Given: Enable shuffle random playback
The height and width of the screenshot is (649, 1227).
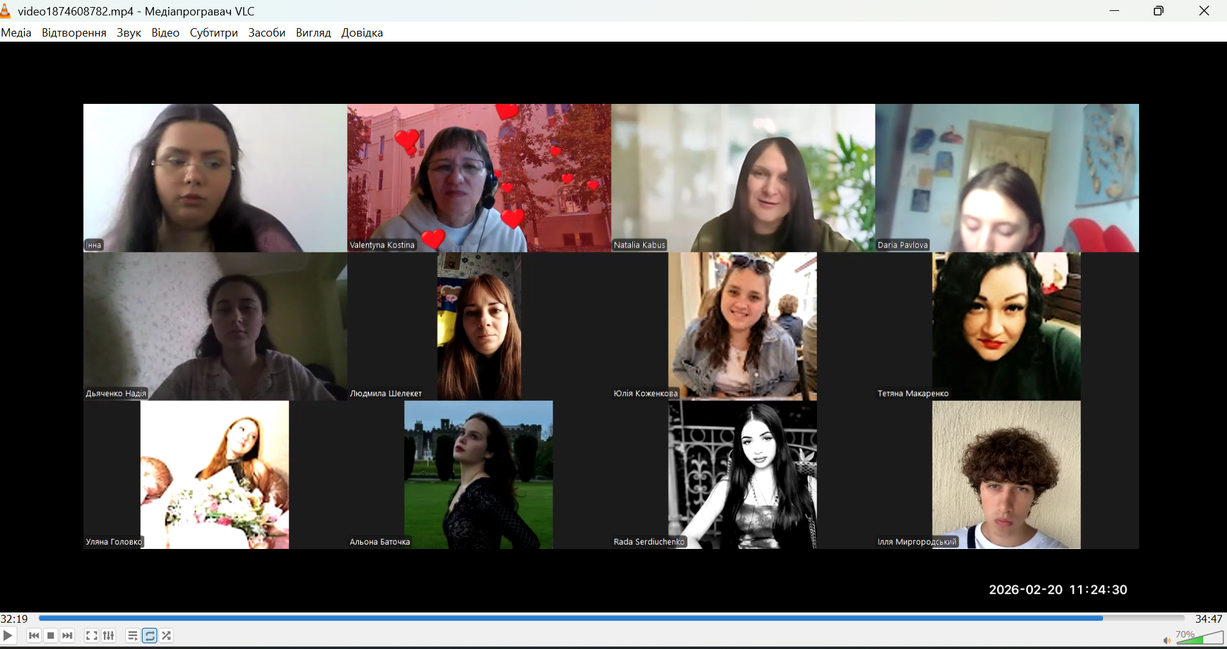Looking at the screenshot, I should tap(167, 636).
